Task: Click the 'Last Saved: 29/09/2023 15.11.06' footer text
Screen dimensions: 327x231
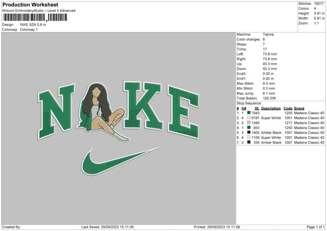Action: click(x=107, y=227)
